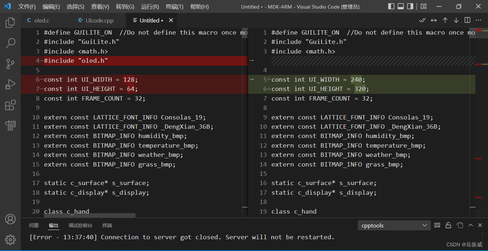Go to the previous change arrow
Viewport: 488px width, 251px height.
tap(445, 20)
